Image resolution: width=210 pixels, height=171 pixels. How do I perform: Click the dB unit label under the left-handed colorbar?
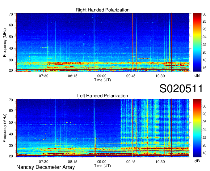tap(197, 161)
